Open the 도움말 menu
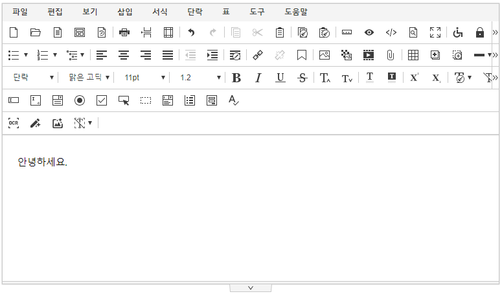502x294 pixels. click(296, 12)
